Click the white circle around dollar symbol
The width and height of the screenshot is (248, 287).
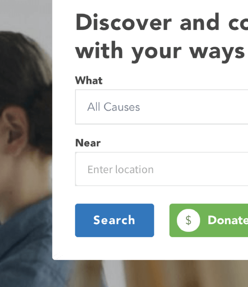pos(188,220)
